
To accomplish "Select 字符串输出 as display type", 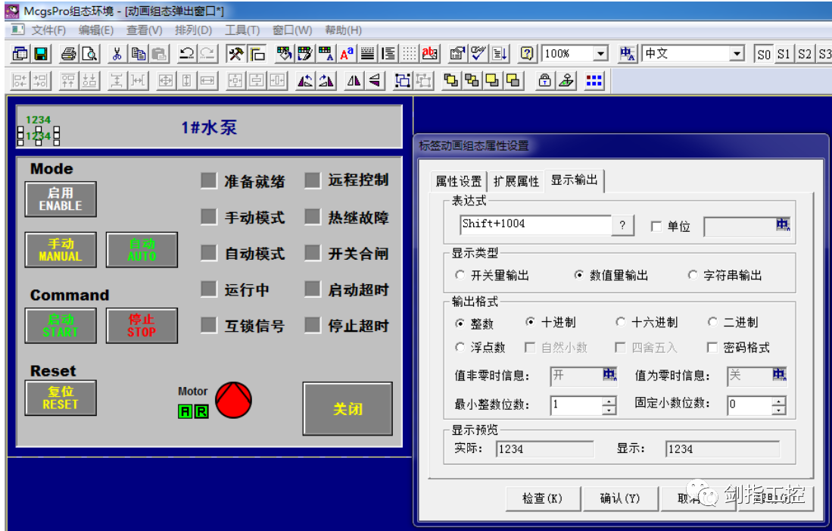I will pos(693,275).
